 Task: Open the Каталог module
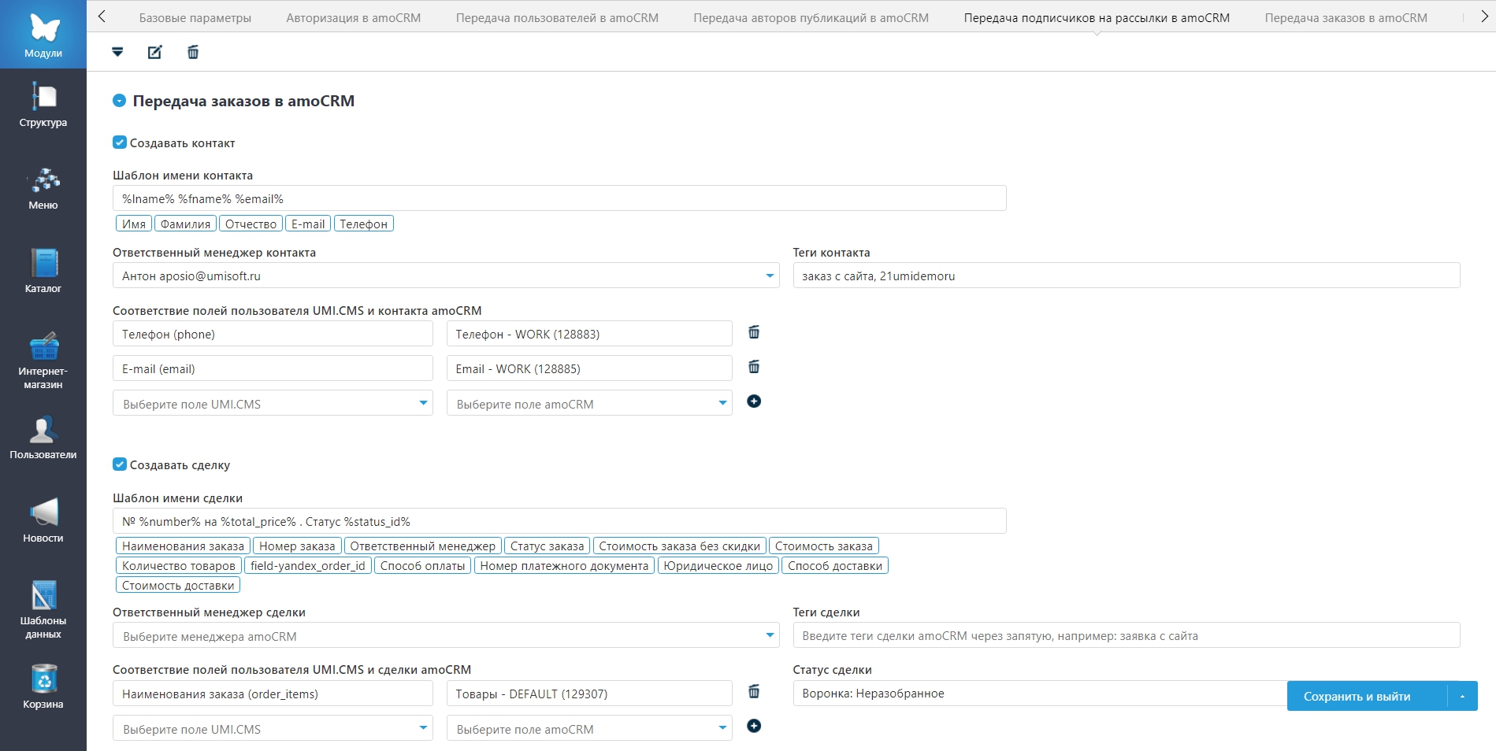coord(43,271)
